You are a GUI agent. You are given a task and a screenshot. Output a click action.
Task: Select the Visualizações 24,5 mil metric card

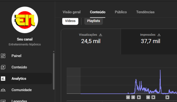tap(91, 42)
